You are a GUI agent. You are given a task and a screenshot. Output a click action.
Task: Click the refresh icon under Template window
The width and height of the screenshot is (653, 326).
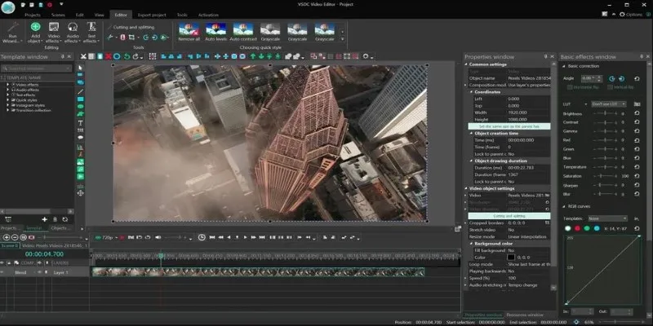[x=65, y=219]
